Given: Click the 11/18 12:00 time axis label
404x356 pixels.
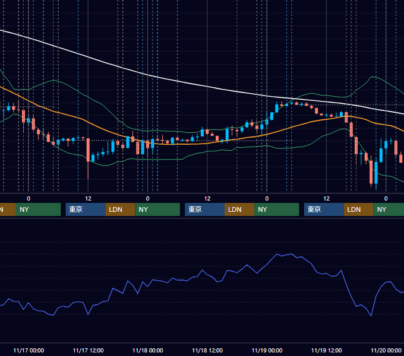Looking at the screenshot, I should pyautogui.click(x=207, y=350).
